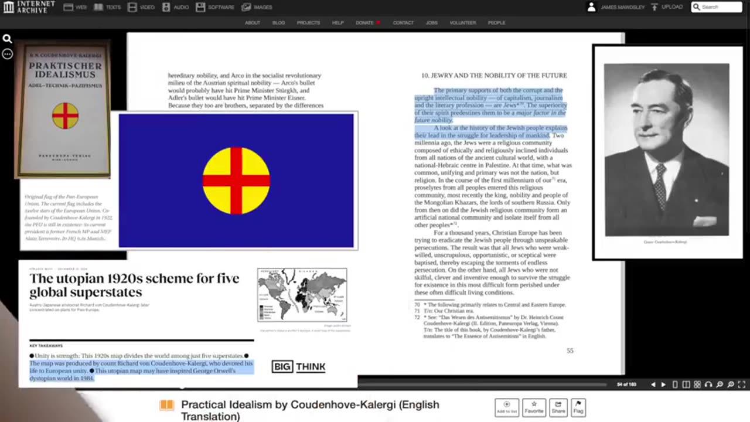This screenshot has height=422, width=750.
Task: Click the Share button
Action: point(558,407)
